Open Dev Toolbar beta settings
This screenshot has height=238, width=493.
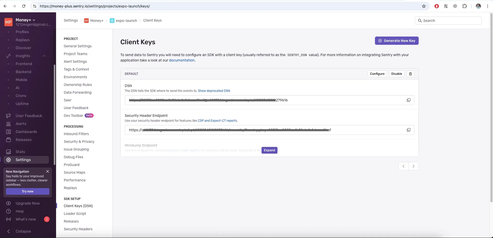(78, 116)
